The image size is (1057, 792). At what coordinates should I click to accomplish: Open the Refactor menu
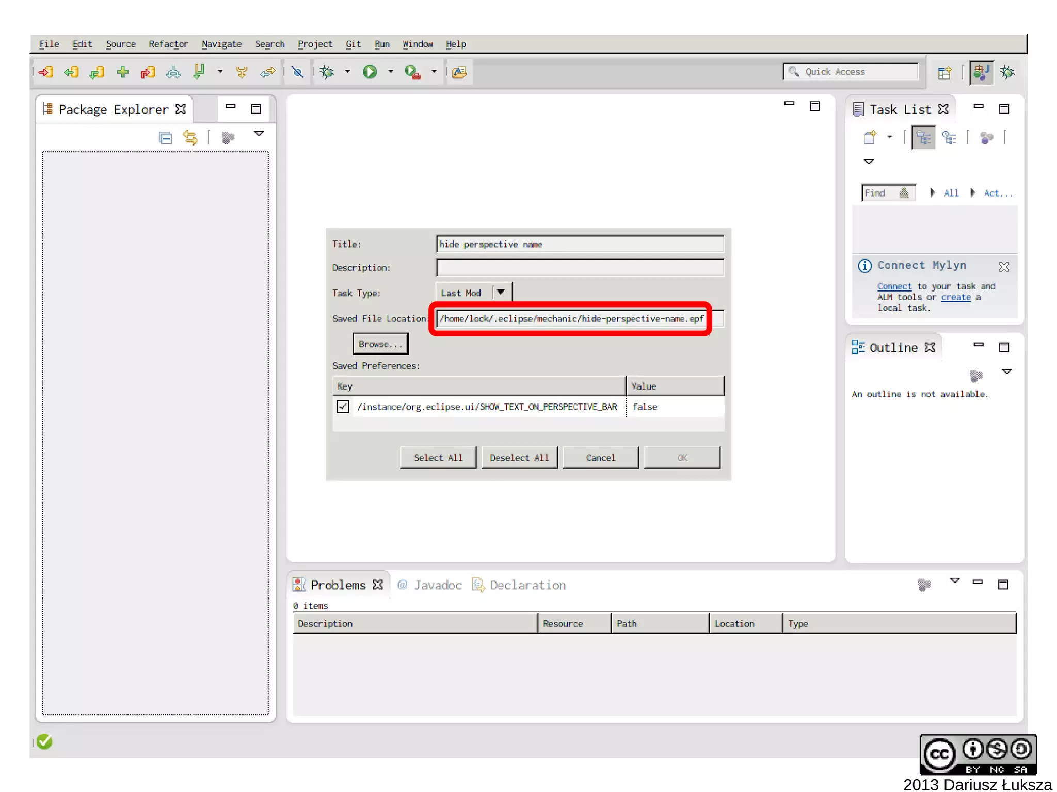tap(168, 44)
